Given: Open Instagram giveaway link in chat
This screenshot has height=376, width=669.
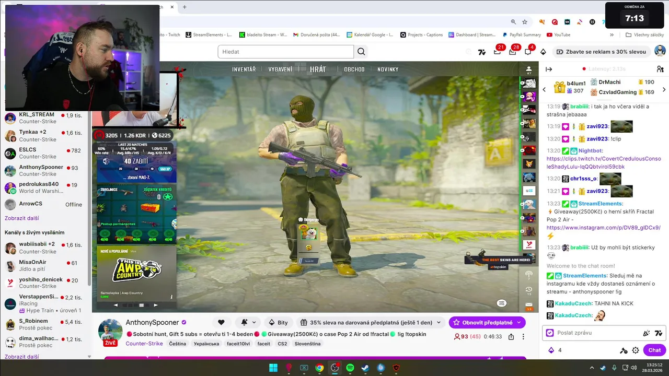Looking at the screenshot, I should (x=604, y=228).
